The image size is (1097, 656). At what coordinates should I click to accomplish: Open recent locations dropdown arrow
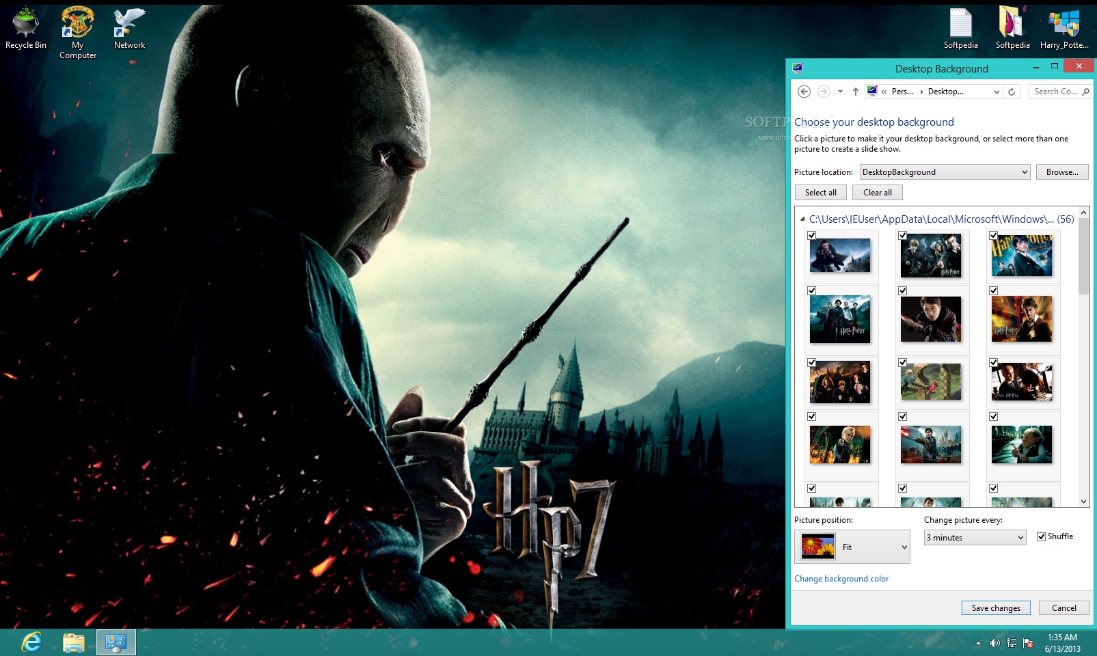[840, 92]
